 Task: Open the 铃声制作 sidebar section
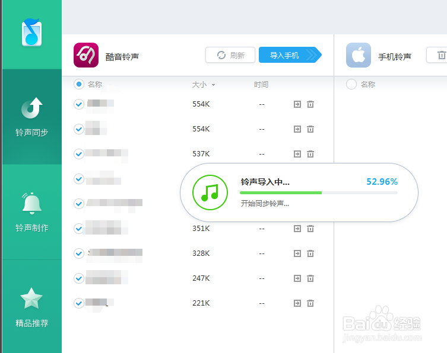(31, 212)
